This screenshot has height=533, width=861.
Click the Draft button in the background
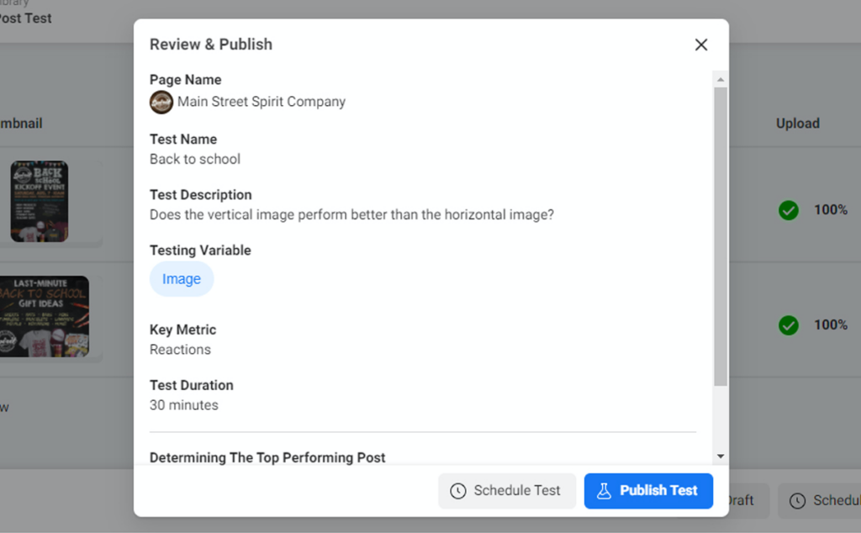point(742,500)
